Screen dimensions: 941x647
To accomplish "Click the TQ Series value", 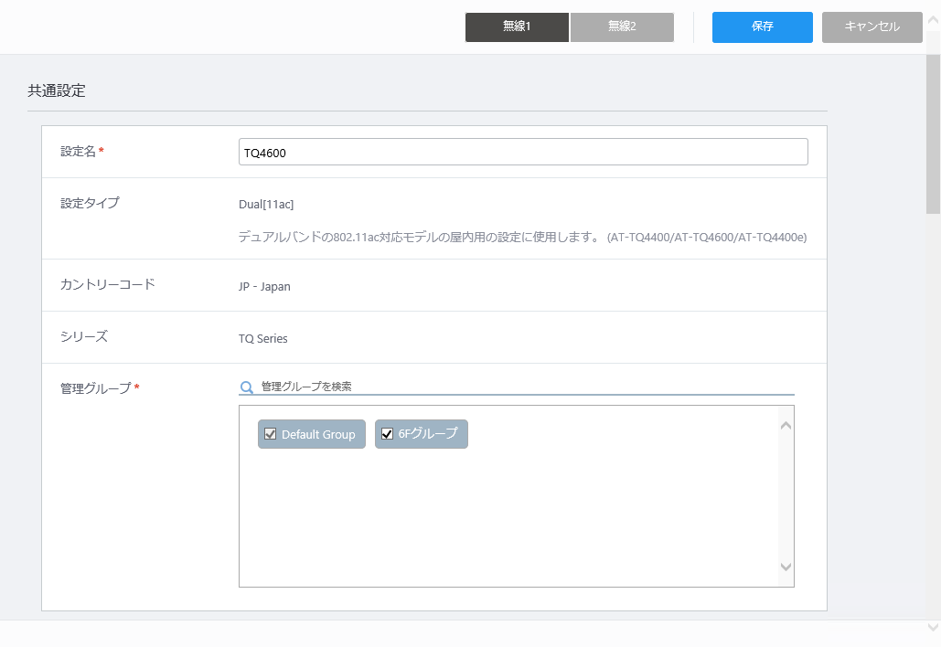I will pos(263,339).
